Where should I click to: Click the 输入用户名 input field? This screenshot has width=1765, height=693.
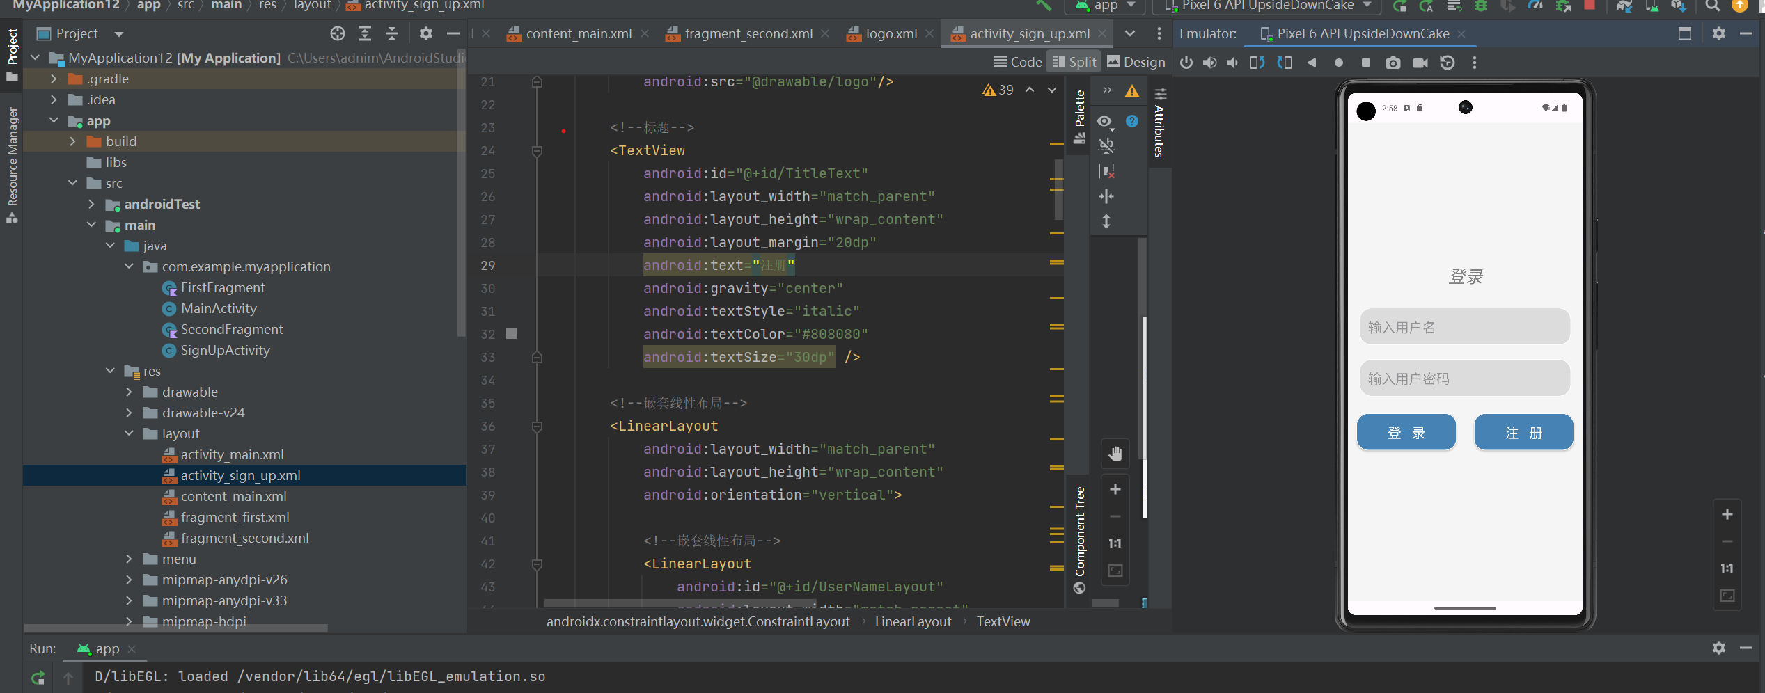[x=1464, y=327]
